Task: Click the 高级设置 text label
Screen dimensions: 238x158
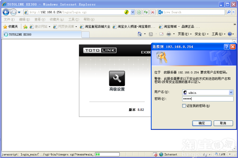Action: (117, 89)
